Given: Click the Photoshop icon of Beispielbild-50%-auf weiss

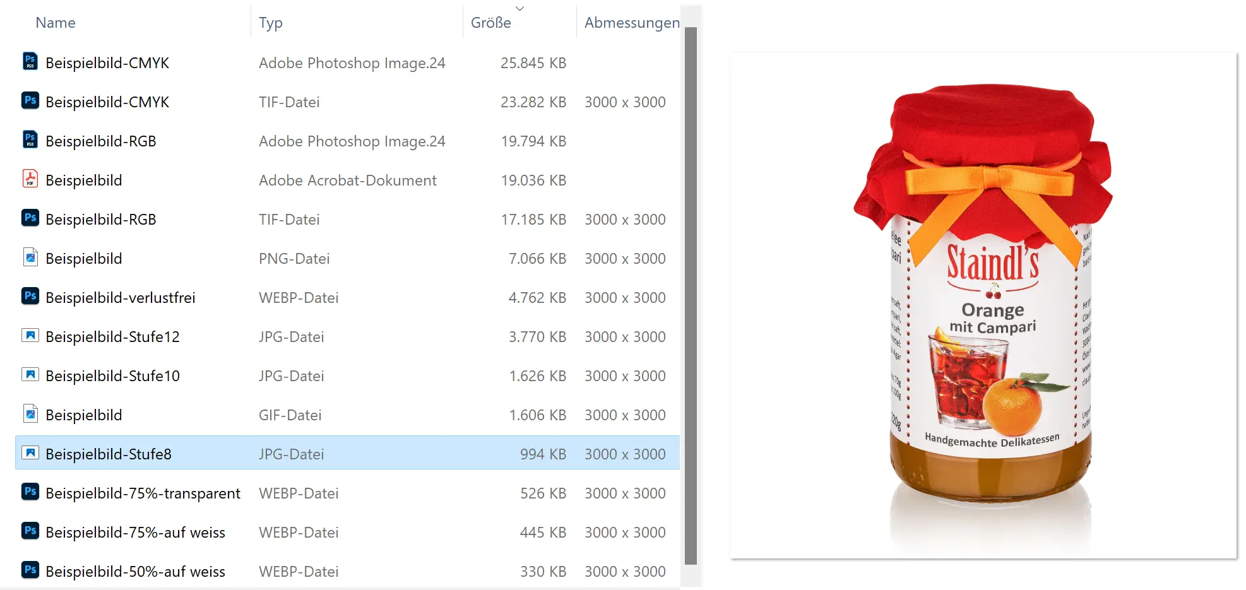Looking at the screenshot, I should pyautogui.click(x=30, y=570).
